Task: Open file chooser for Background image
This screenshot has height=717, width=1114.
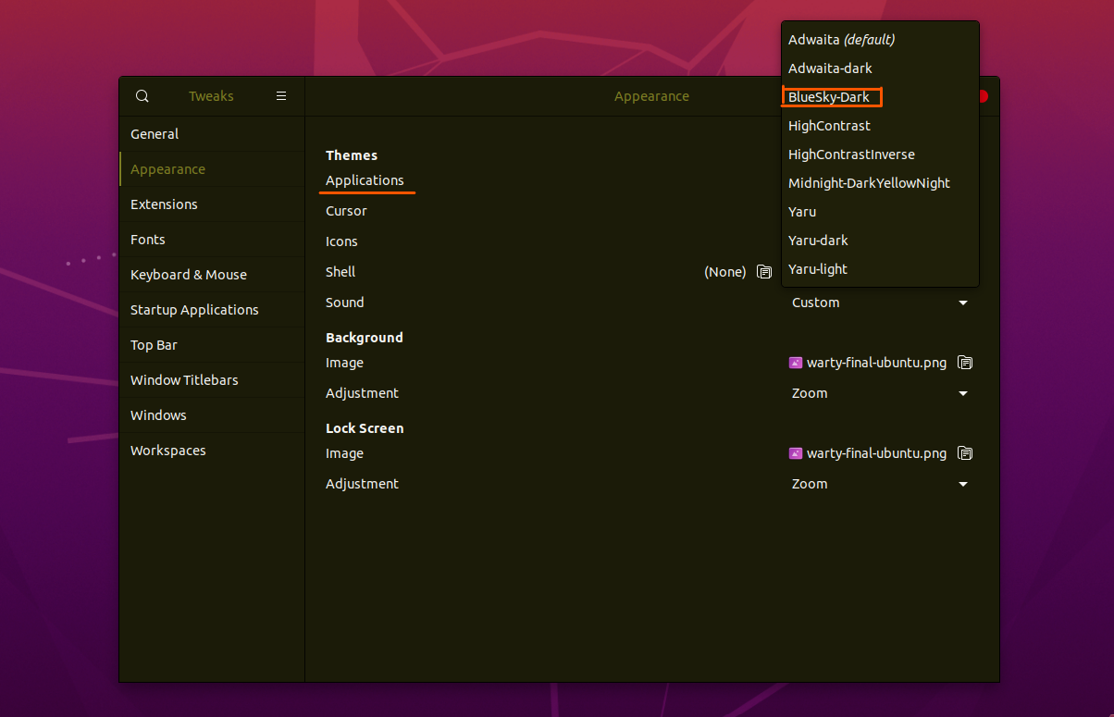Action: pyautogui.click(x=965, y=363)
